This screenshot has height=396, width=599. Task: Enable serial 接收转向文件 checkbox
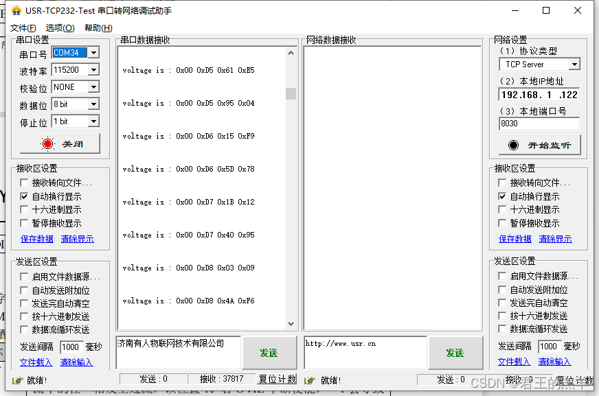pyautogui.click(x=24, y=183)
